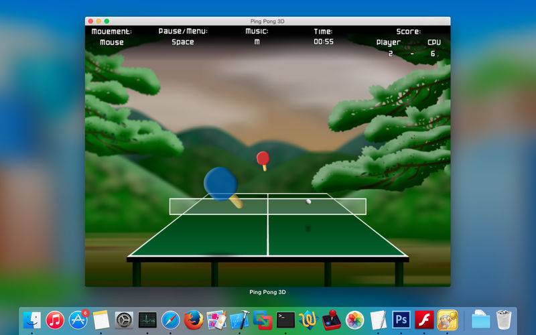Viewport: 536px width, 335px height.
Task: Open Safari compass icon
Action: coord(170,320)
